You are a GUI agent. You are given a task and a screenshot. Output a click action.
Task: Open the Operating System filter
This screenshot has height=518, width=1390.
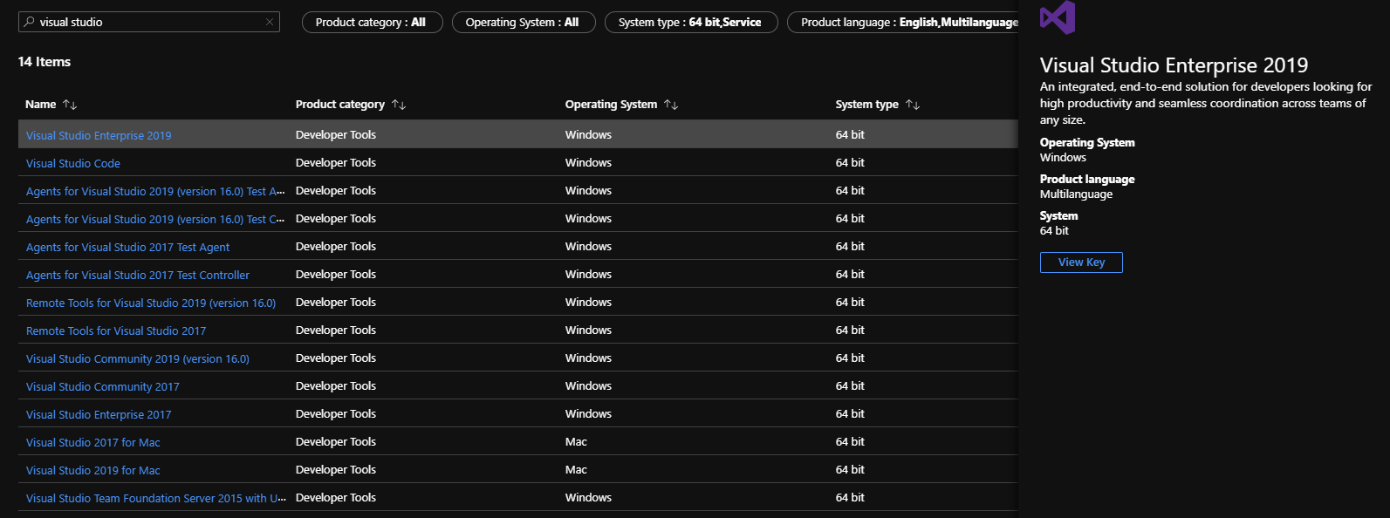pos(524,23)
